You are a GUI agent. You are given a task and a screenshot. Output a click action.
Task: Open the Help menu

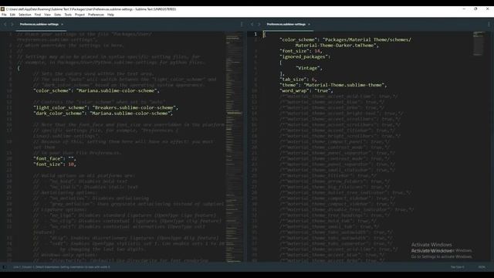tap(110, 15)
